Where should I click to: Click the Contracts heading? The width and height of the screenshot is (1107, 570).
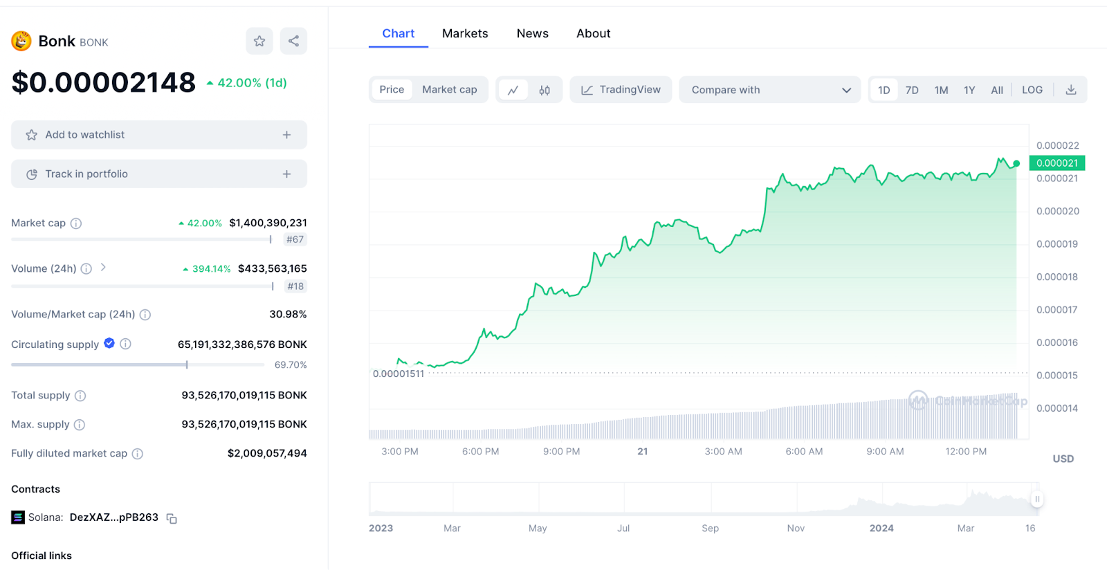[x=36, y=489]
